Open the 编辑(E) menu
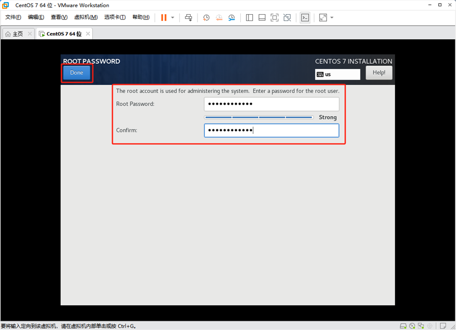 coord(36,17)
